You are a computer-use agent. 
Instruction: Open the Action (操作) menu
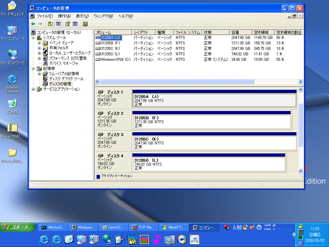pyautogui.click(x=64, y=16)
